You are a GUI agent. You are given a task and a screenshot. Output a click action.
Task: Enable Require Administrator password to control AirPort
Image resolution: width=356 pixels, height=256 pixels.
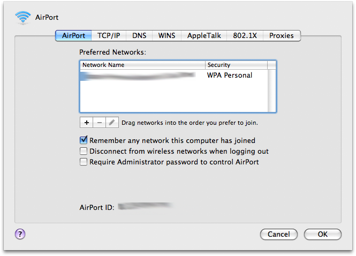point(84,162)
